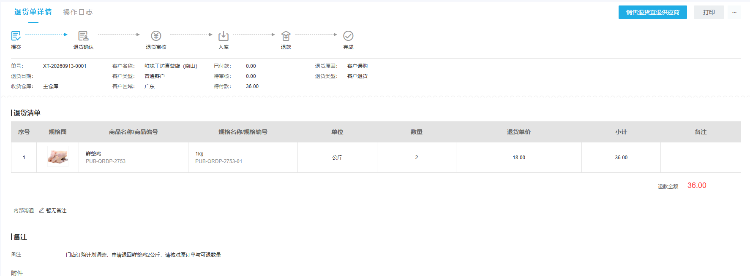
Task: Click the 小计 column header
Action: coord(621,132)
